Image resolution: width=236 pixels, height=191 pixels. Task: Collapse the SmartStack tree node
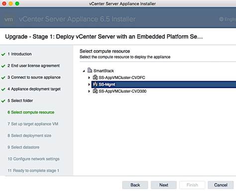pos(84,71)
